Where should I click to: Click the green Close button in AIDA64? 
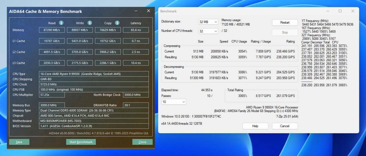click(142, 142)
